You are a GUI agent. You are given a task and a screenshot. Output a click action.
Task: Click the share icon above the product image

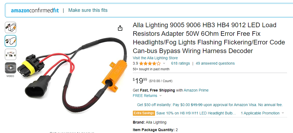pos(120,28)
